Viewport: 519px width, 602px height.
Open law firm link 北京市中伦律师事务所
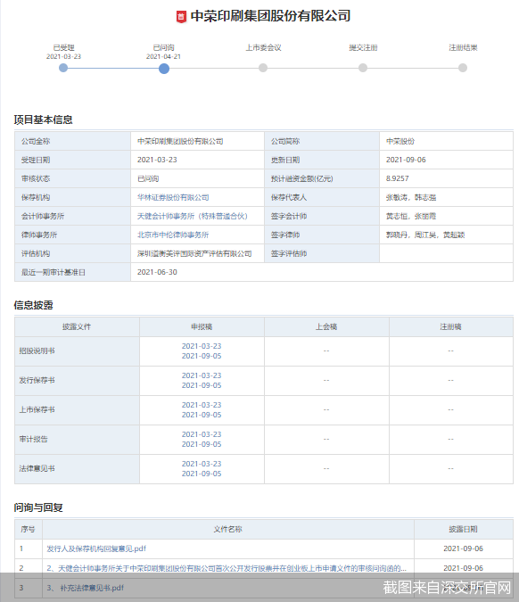(173, 235)
